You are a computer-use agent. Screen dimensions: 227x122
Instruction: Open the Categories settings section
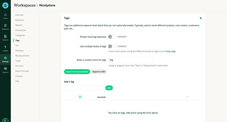pos(20,35)
